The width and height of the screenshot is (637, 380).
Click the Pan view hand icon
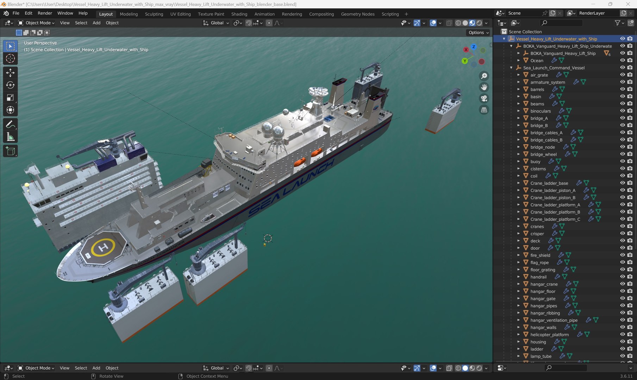(484, 87)
